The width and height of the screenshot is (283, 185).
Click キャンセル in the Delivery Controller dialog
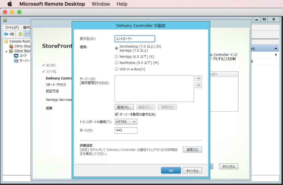click(192, 171)
